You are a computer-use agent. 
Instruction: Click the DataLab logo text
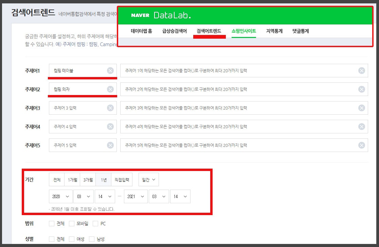172,15
